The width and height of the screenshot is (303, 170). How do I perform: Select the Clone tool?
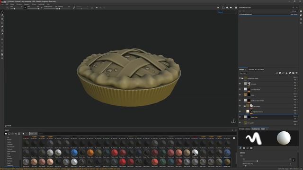[x=2, y=30]
